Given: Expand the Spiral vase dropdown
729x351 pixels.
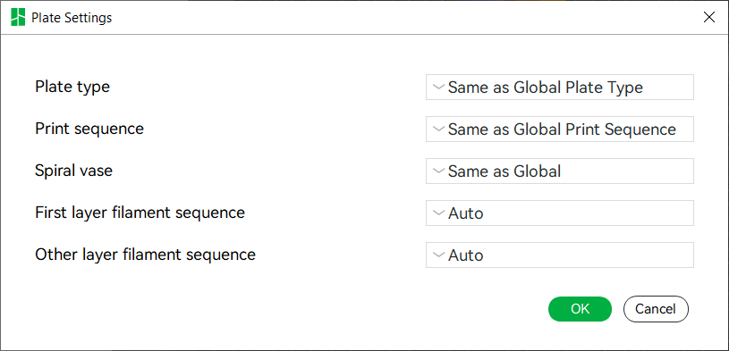Looking at the screenshot, I should [x=560, y=171].
